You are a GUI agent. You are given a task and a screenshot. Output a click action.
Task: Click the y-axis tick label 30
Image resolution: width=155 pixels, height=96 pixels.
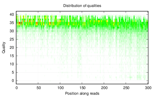click(12, 31)
